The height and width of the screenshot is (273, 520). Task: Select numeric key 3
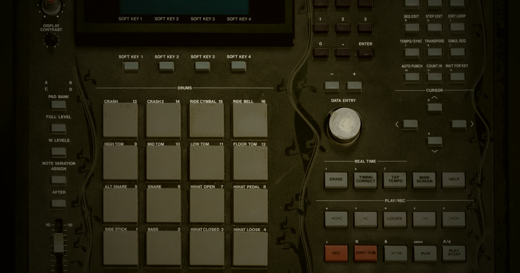[x=365, y=28]
